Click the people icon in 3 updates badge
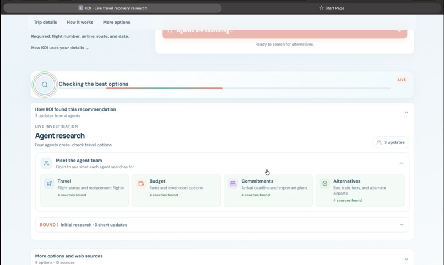Screen dimensions: 444x265 (379, 142)
